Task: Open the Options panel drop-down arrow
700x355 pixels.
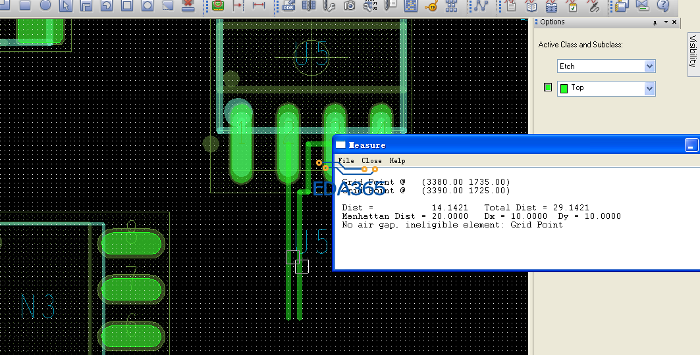Action: point(666,22)
